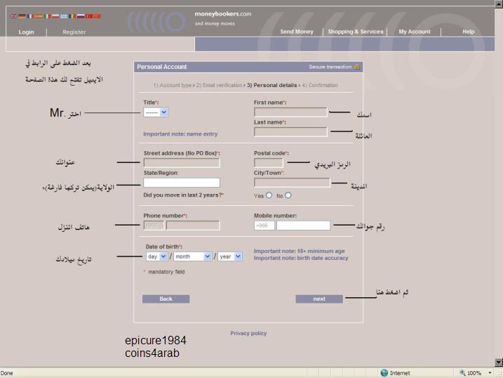The image size is (503, 378).
Task: Click the Back button
Action: (x=166, y=299)
